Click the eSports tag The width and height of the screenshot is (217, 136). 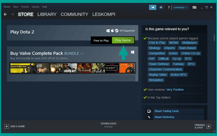tap(169, 48)
